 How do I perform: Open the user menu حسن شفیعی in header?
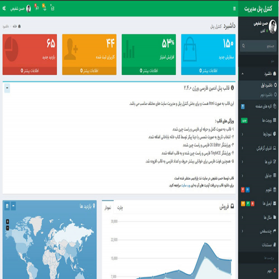[21, 8]
